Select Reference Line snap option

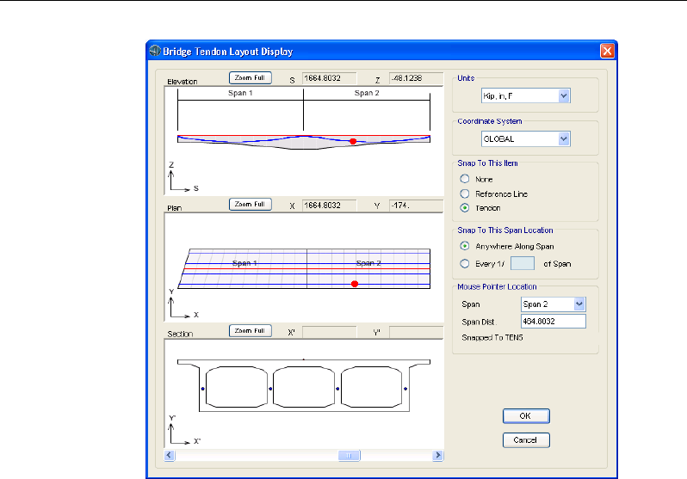466,193
